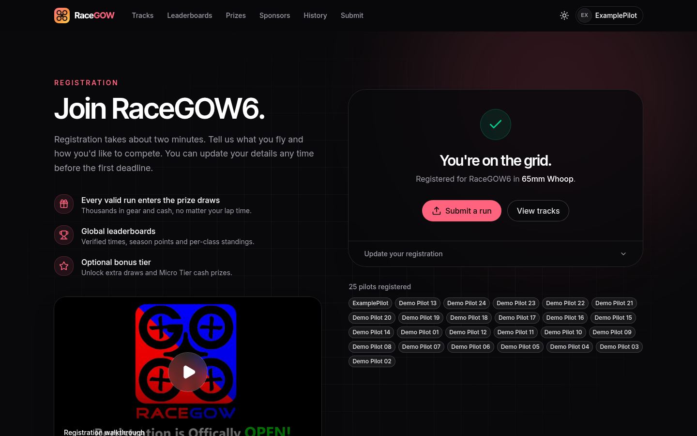Select the Demo Pilot 19 chip
This screenshot has width=697, height=436.
pyautogui.click(x=421, y=318)
